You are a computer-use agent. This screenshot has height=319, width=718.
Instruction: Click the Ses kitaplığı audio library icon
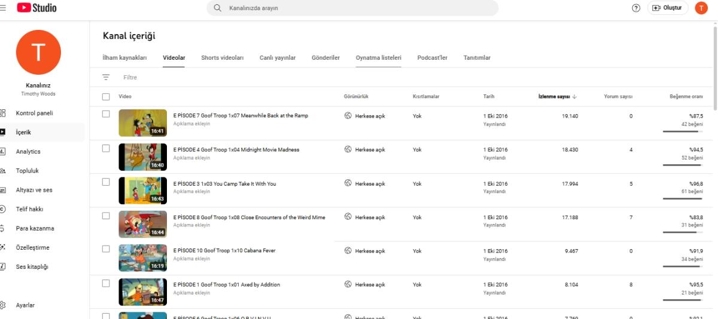(3, 266)
